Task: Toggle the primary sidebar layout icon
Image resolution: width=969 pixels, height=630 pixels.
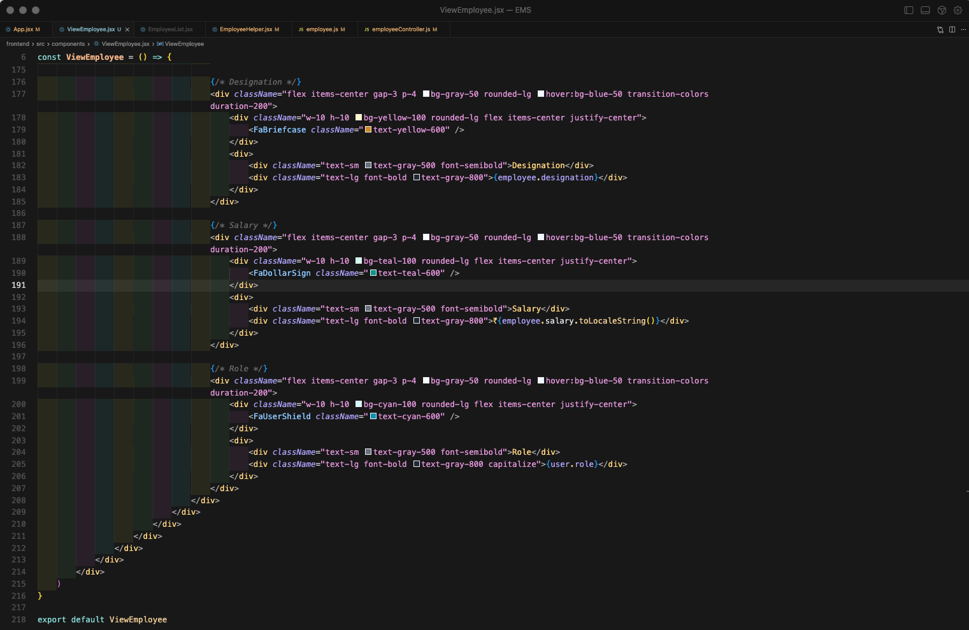Action: [x=908, y=10]
